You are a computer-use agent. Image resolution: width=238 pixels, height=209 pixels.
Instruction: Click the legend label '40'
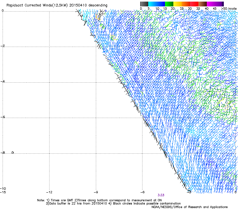[206, 9]
